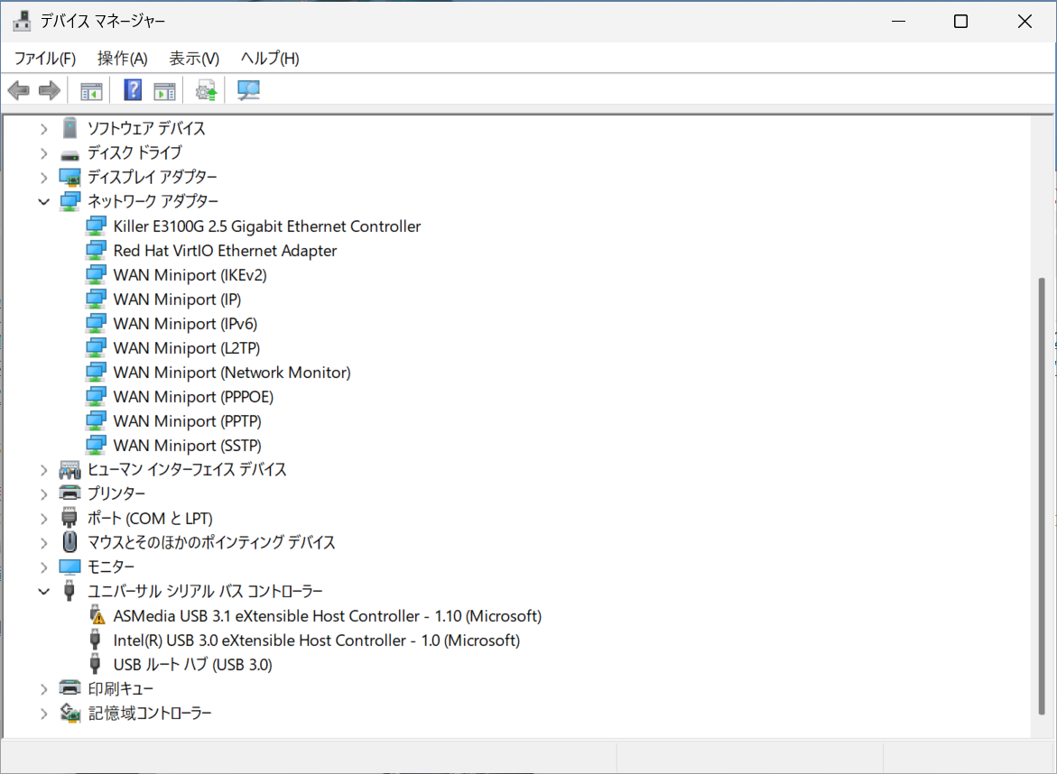Select Killer E3100G 2.5 Gigabit Ethernet Controller text
Image resolution: width=1057 pixels, height=774 pixels.
(267, 226)
